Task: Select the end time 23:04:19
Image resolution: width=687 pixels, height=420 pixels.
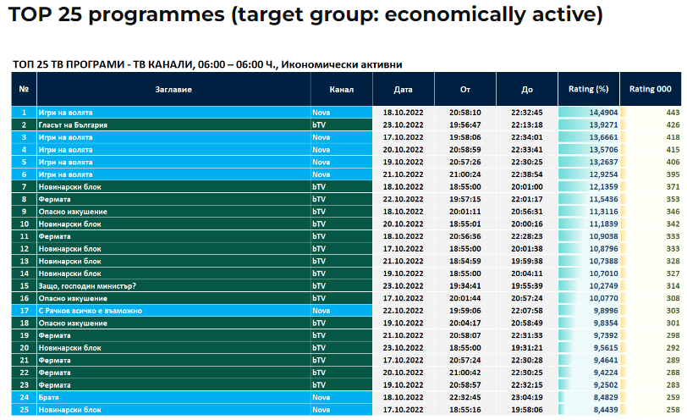Action: [x=526, y=397]
